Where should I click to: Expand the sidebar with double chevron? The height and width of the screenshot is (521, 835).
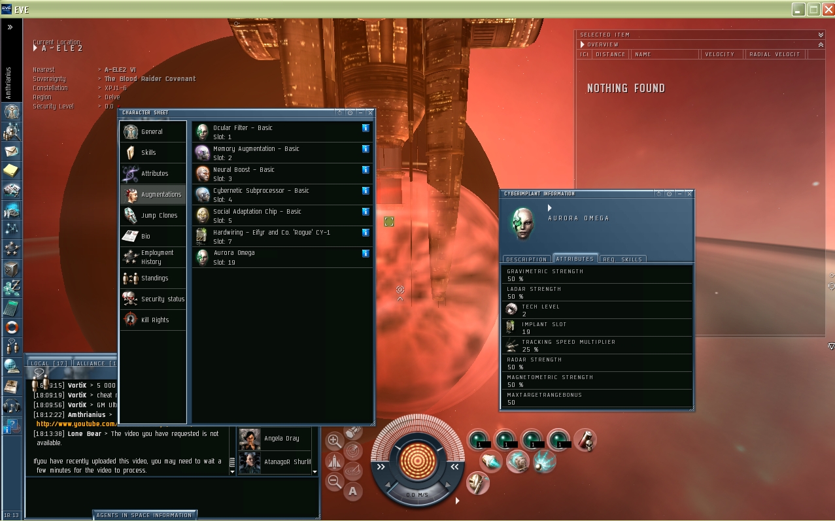(x=10, y=27)
